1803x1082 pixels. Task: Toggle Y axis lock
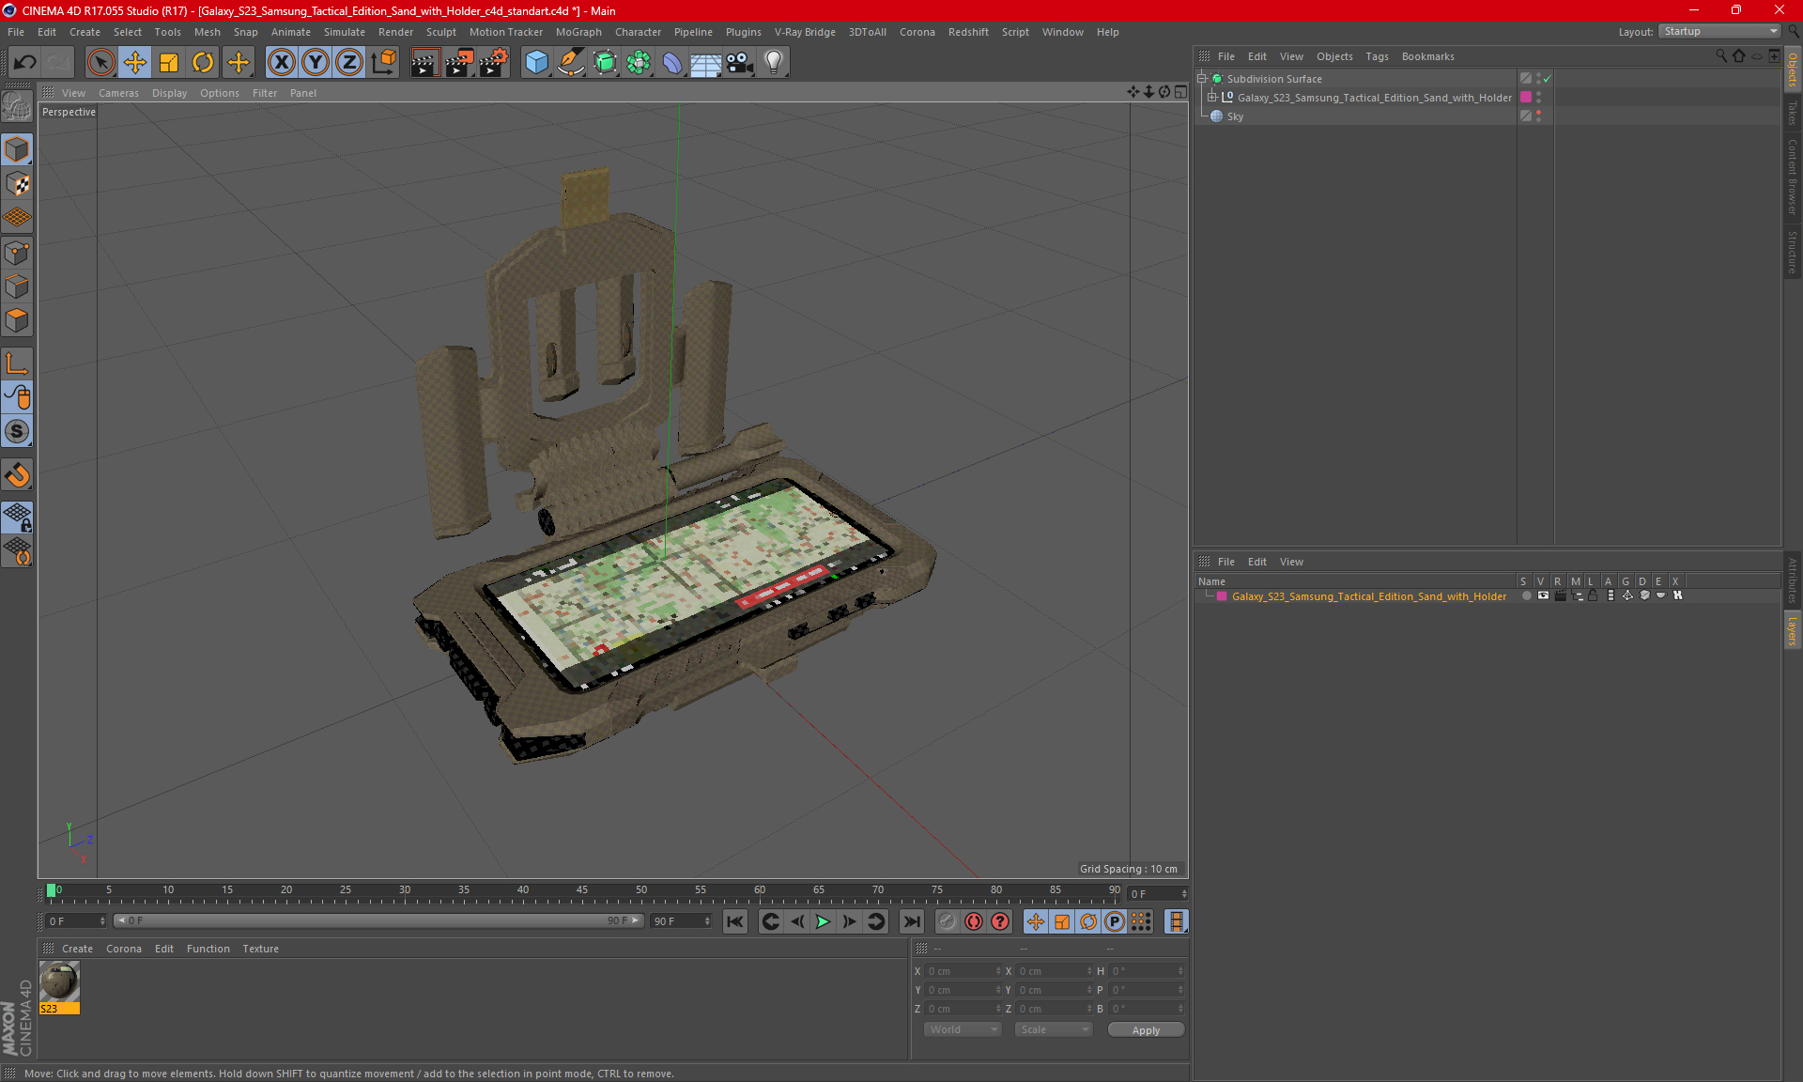(316, 62)
